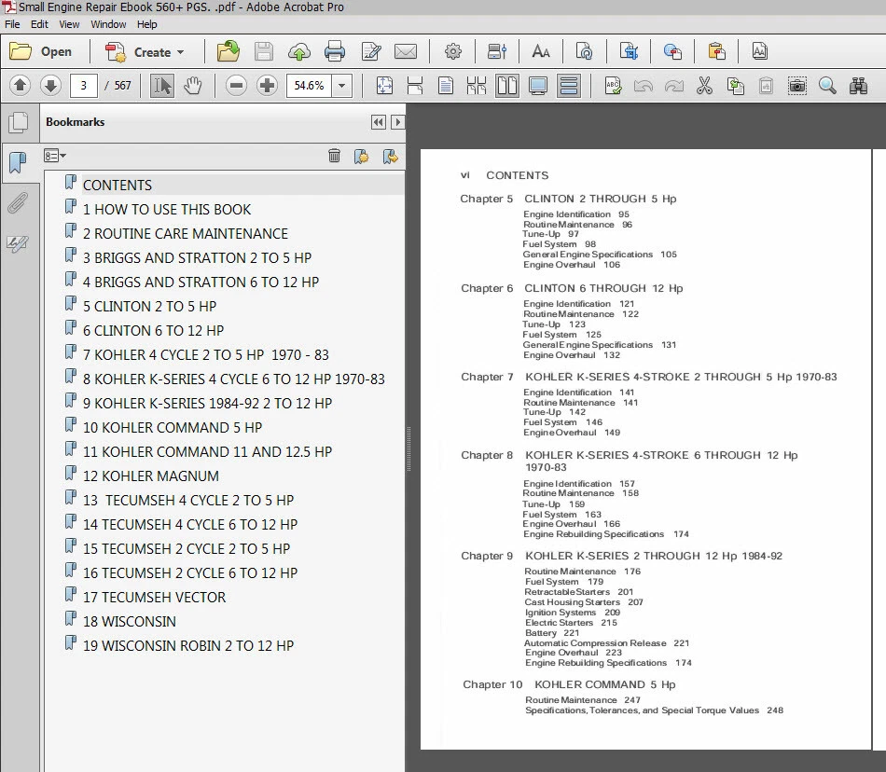Open advanced search binoculars icon
The width and height of the screenshot is (886, 772).
(858, 86)
